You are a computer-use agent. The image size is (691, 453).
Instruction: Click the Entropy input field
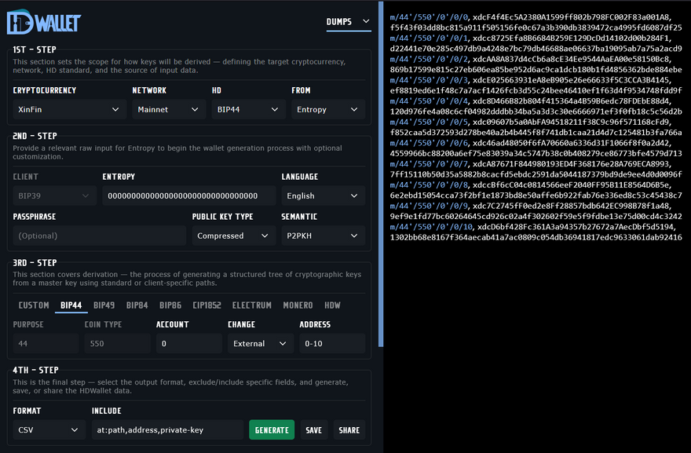[x=188, y=195]
